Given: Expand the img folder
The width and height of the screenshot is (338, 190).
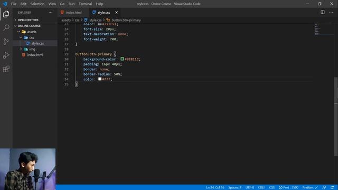Looking at the screenshot, I should 34,49.
